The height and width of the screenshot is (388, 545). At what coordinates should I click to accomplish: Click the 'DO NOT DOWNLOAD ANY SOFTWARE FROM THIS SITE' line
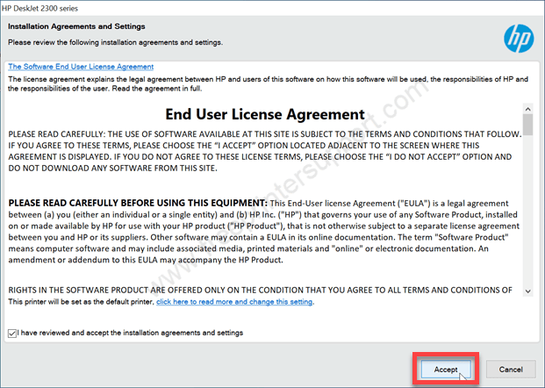(x=112, y=169)
